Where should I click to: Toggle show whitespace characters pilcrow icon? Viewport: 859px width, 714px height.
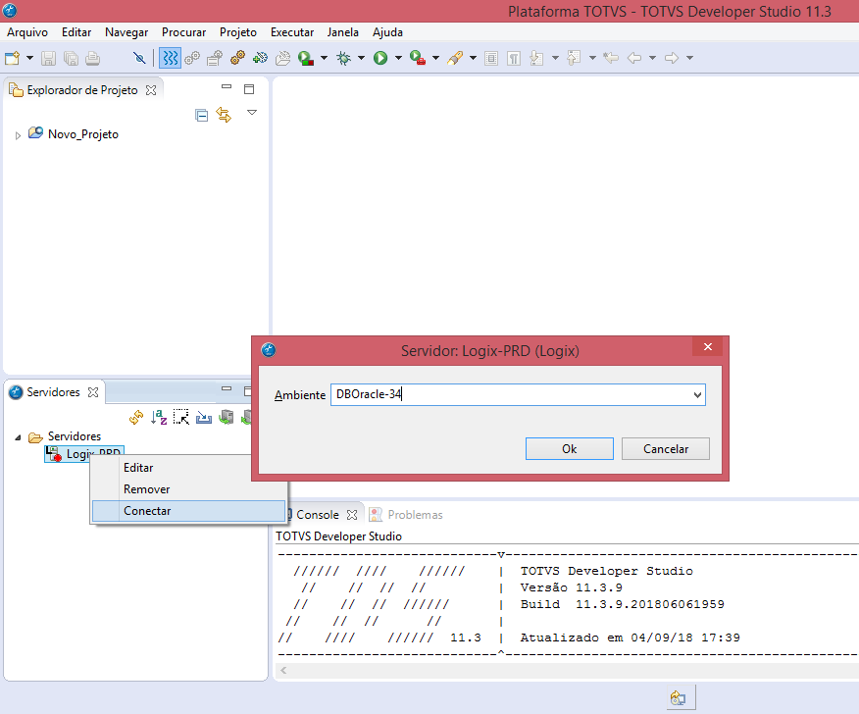point(514,58)
